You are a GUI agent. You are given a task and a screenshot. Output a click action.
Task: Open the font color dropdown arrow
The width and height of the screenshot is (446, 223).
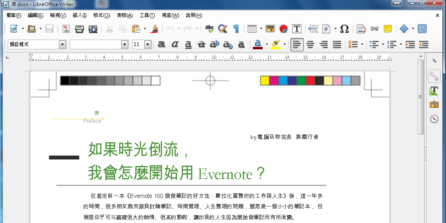(267, 44)
